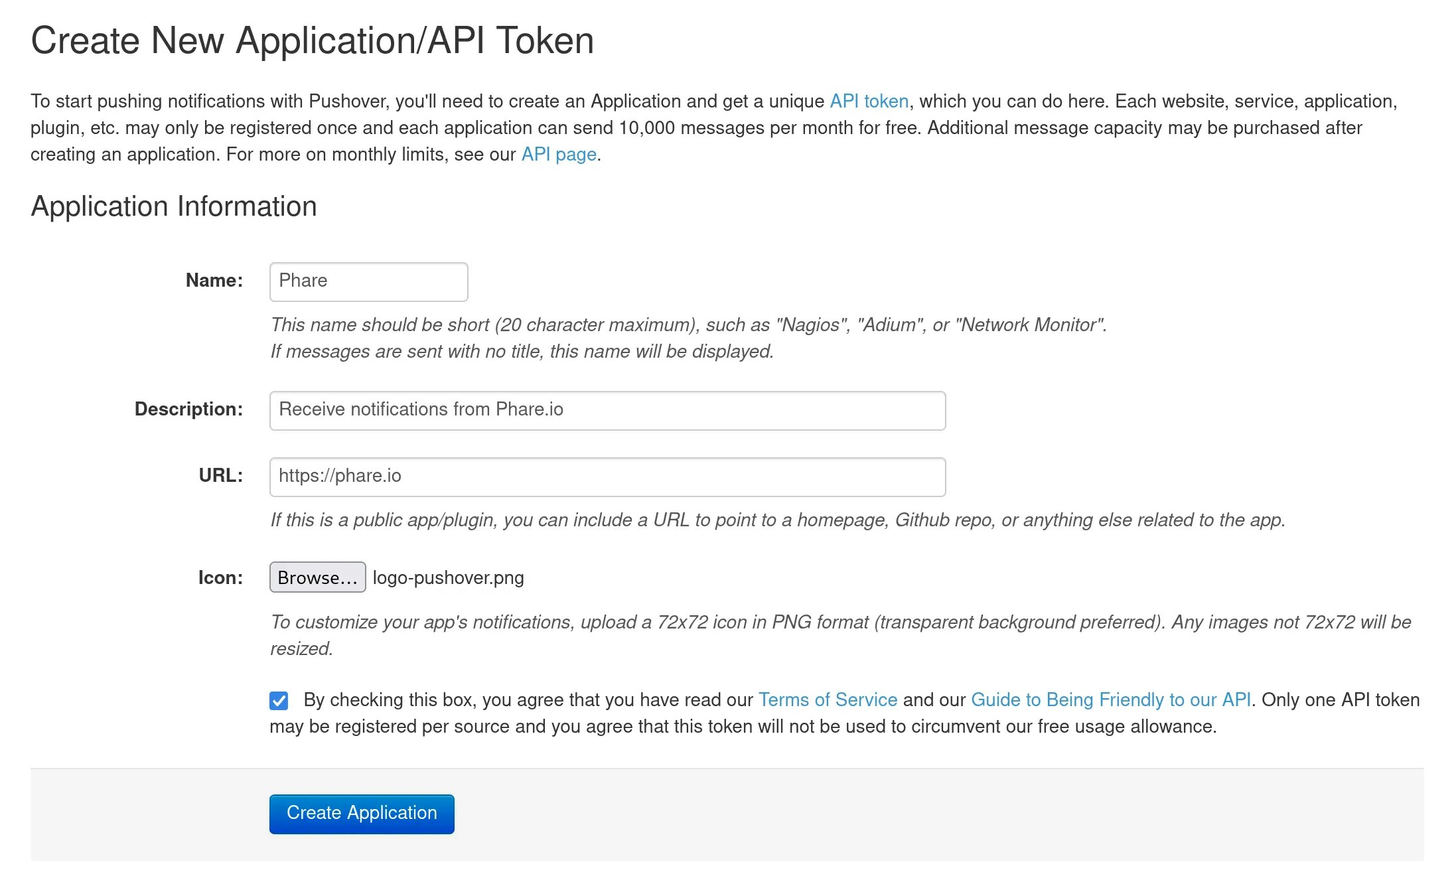This screenshot has width=1456, height=888.
Task: Click the Application Information heading
Action: coord(174,206)
